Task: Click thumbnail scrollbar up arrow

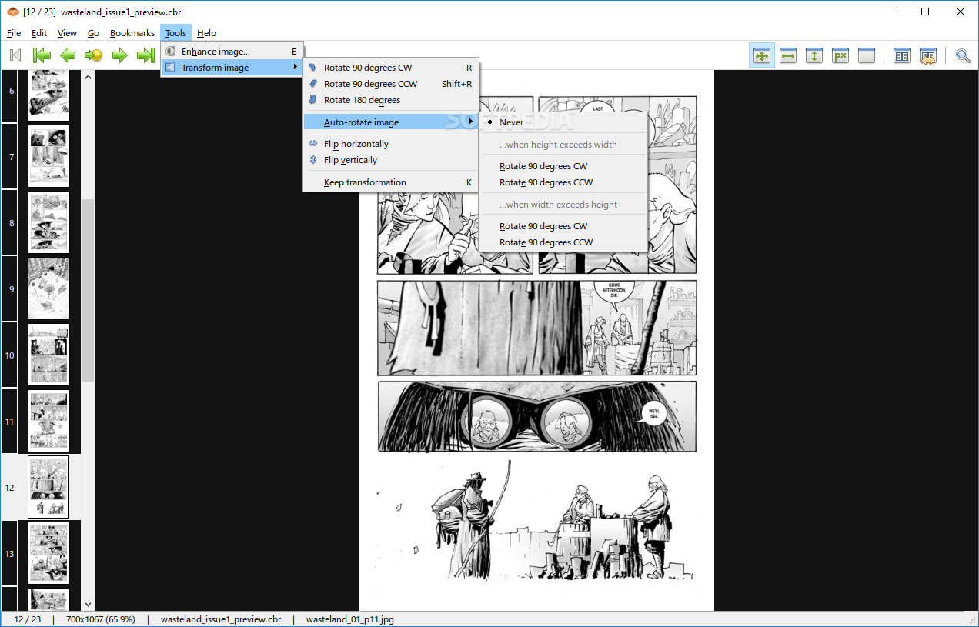Action: (x=88, y=77)
